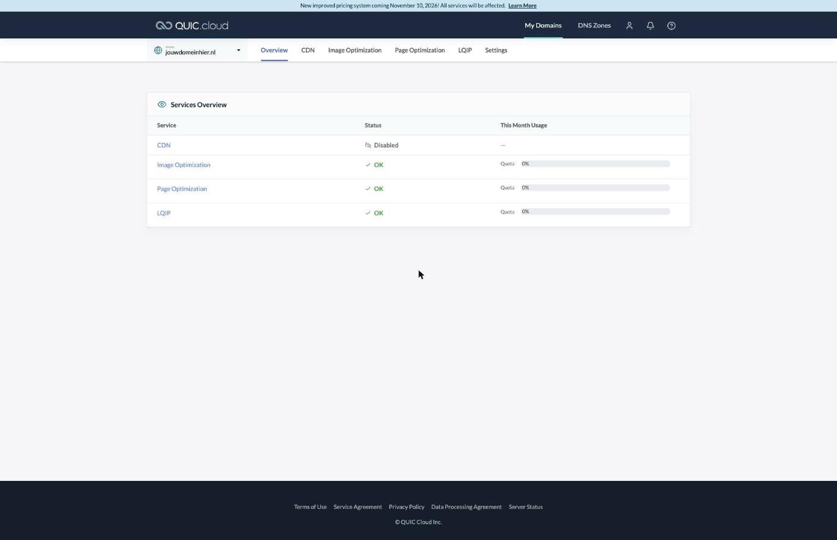Click the LQIP quota progress bar
The width and height of the screenshot is (837, 540).
[x=595, y=212]
